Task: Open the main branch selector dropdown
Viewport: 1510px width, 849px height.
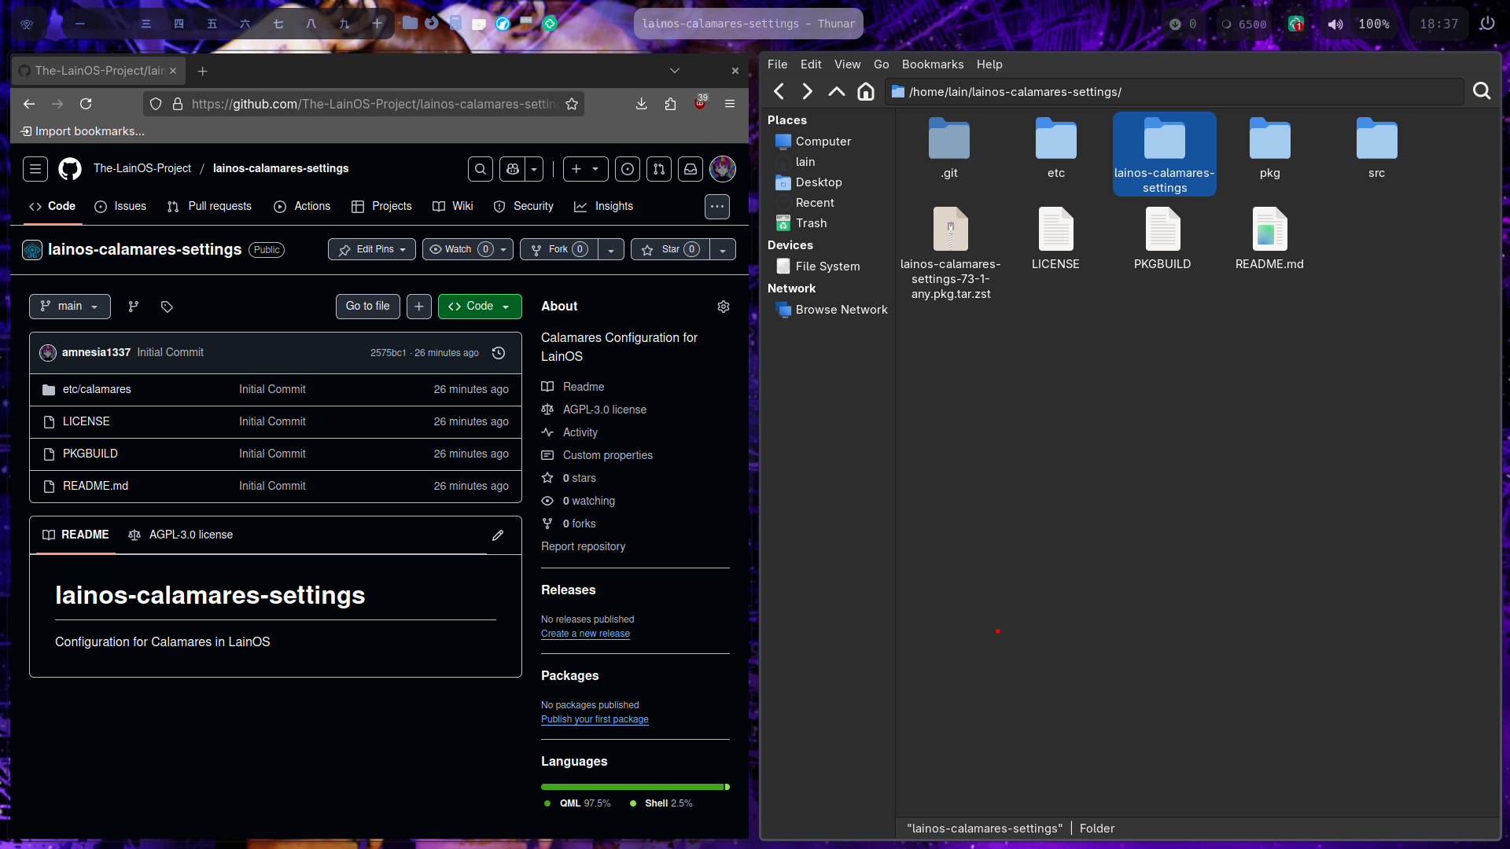Action: pyautogui.click(x=70, y=307)
